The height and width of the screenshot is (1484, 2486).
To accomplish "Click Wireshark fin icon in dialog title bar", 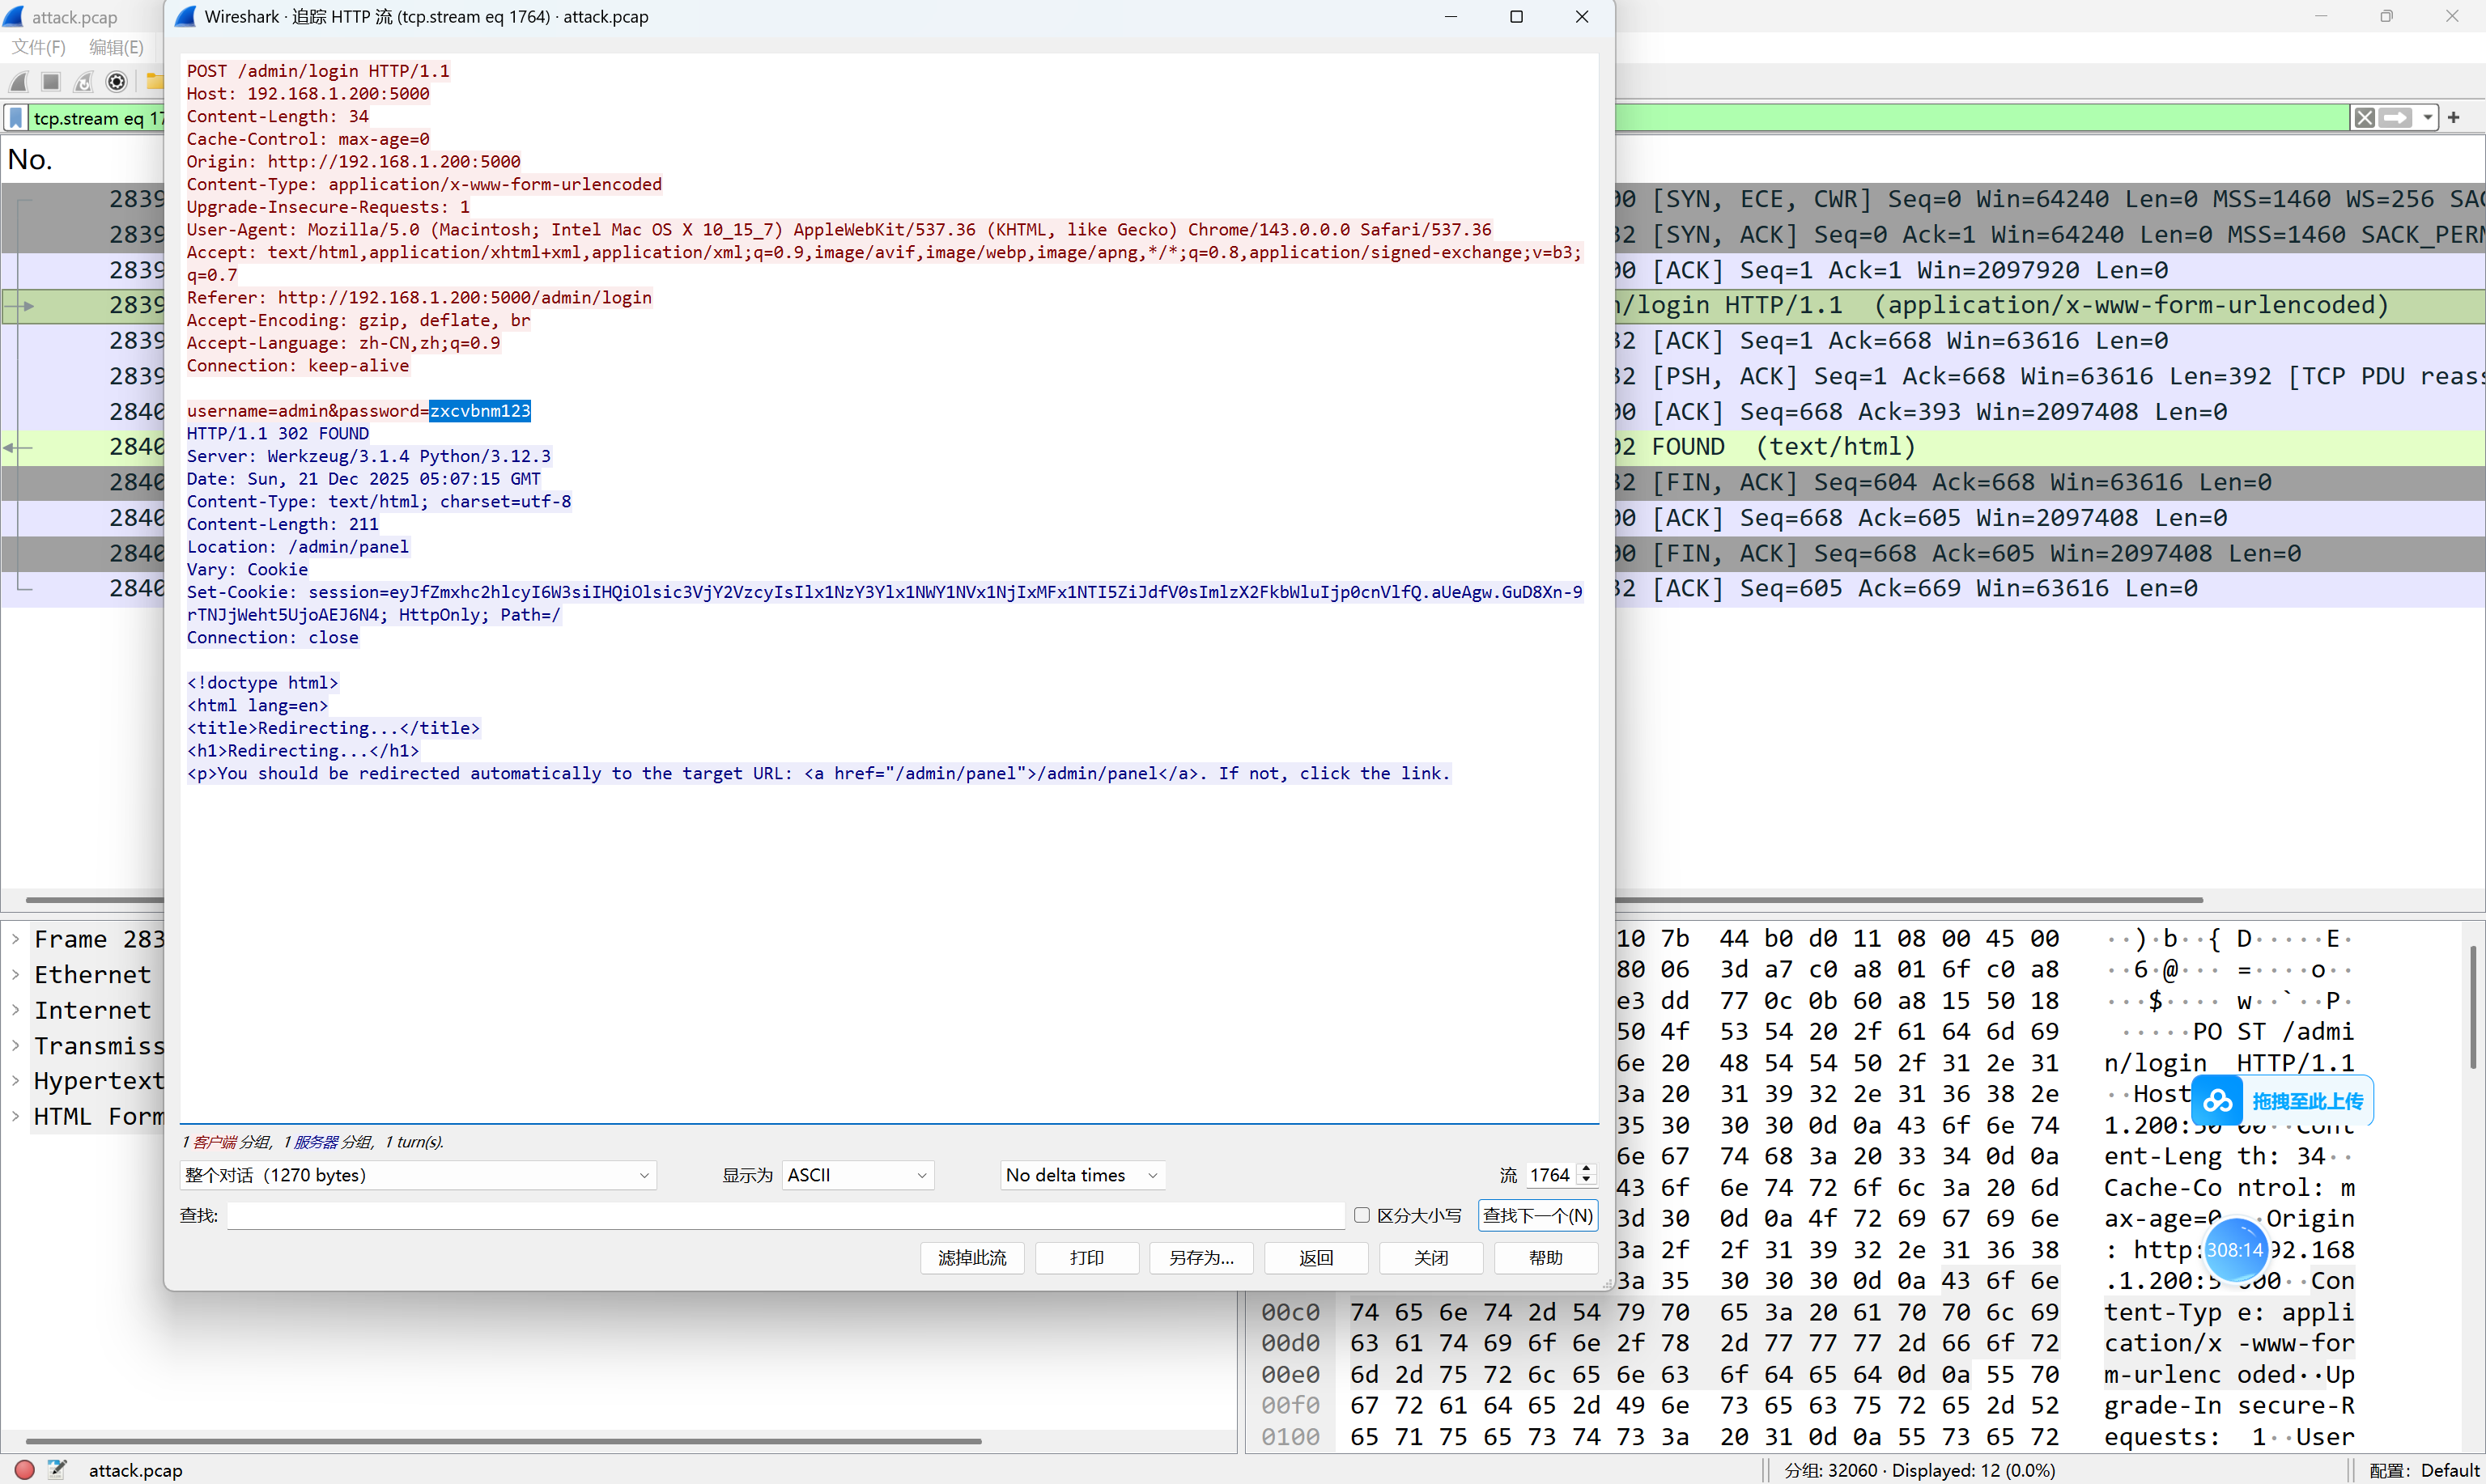I will (186, 17).
